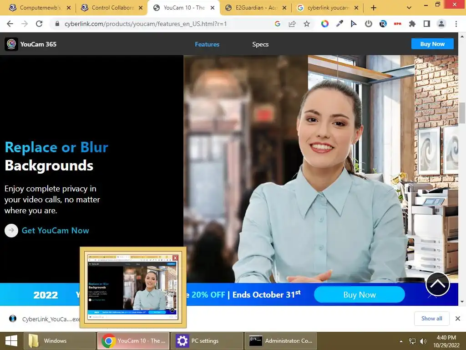Close the E2Guardian tab

tap(284, 8)
